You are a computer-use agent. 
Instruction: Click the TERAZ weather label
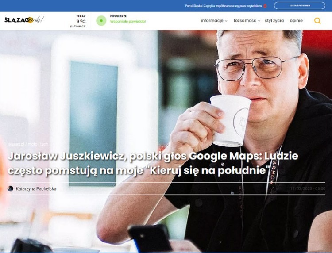[x=81, y=16]
